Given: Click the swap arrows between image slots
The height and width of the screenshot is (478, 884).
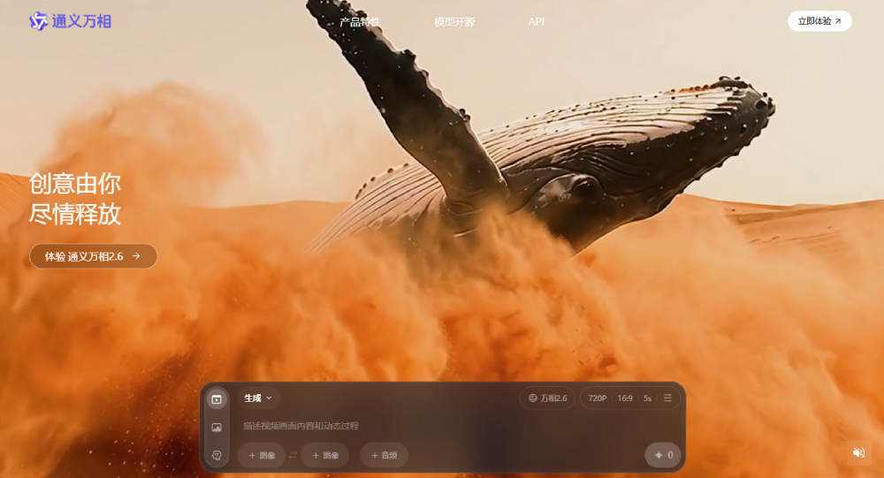Looking at the screenshot, I should (x=293, y=456).
